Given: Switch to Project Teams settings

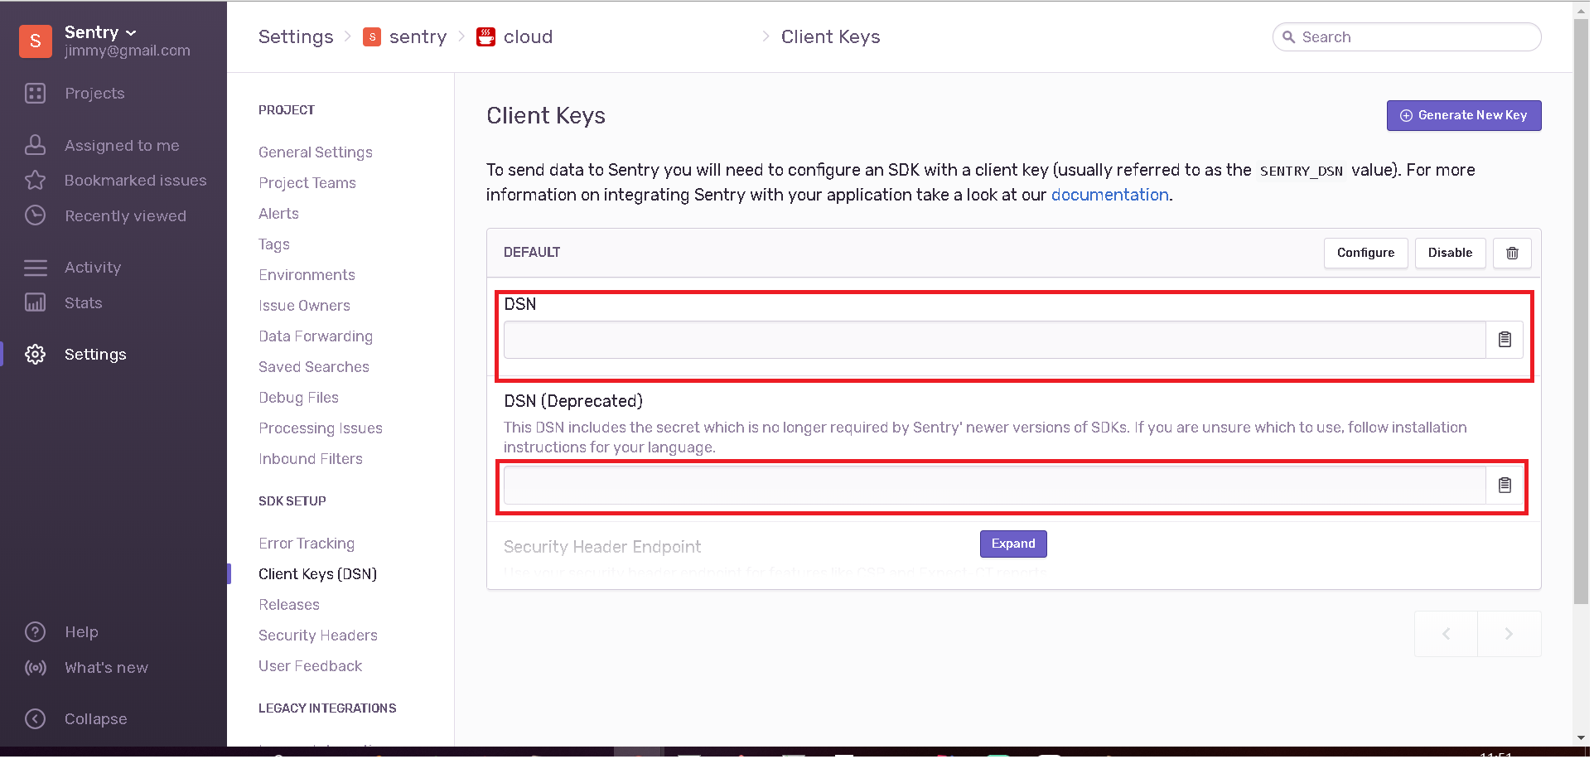Looking at the screenshot, I should click(307, 182).
